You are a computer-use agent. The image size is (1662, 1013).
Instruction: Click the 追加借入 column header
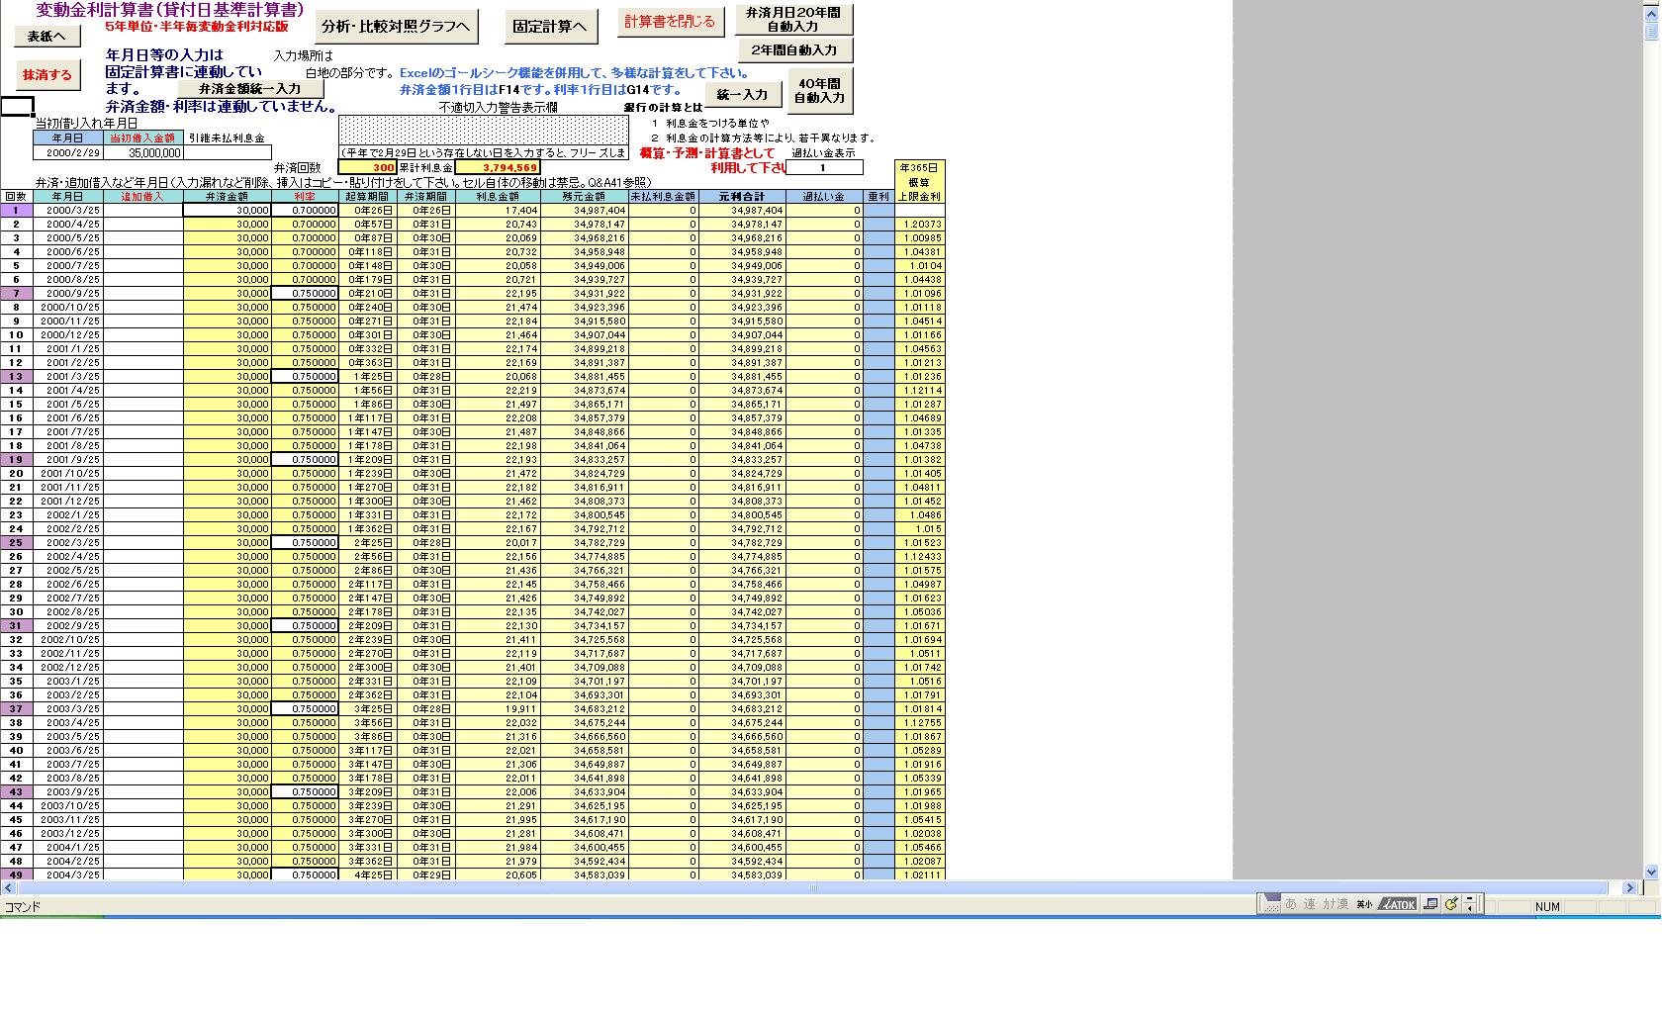point(143,197)
